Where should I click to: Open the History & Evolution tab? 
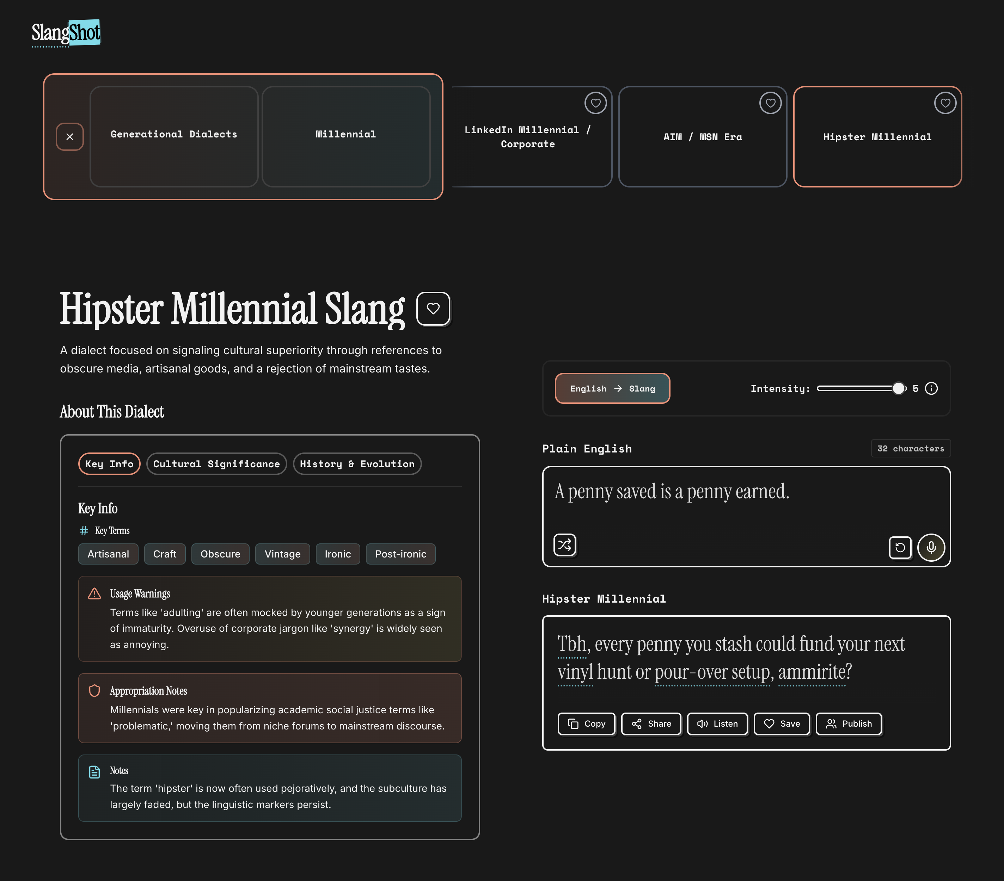click(x=357, y=463)
